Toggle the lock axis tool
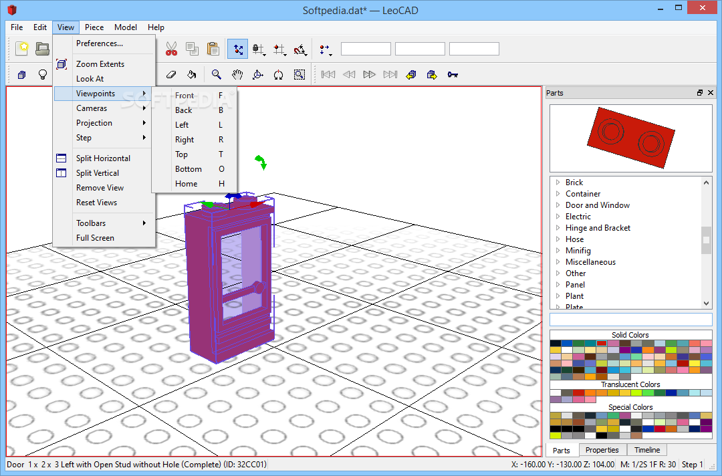This screenshot has width=722, height=476. 257,49
